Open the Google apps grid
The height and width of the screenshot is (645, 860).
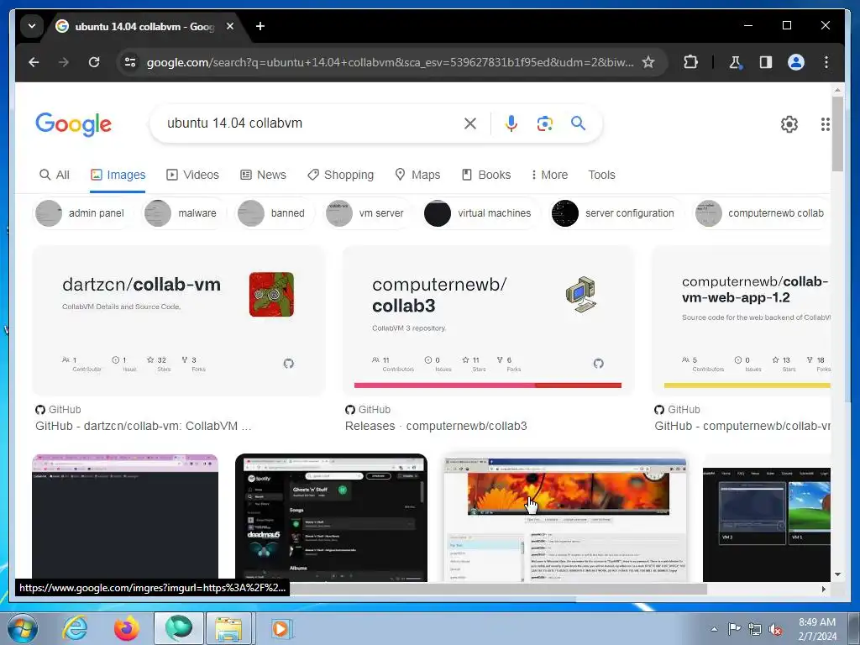[825, 124]
